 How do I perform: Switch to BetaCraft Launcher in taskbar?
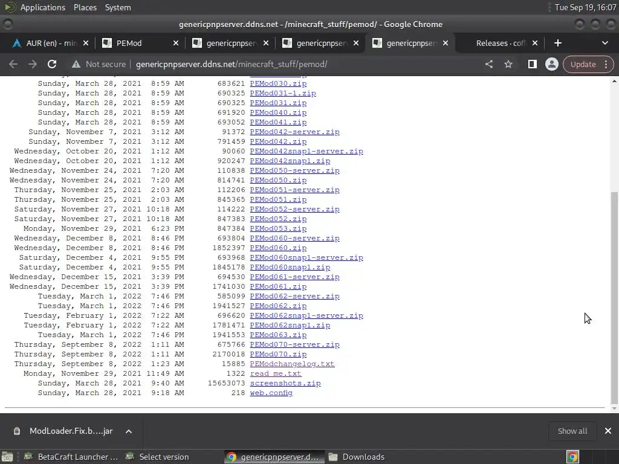[71, 457]
